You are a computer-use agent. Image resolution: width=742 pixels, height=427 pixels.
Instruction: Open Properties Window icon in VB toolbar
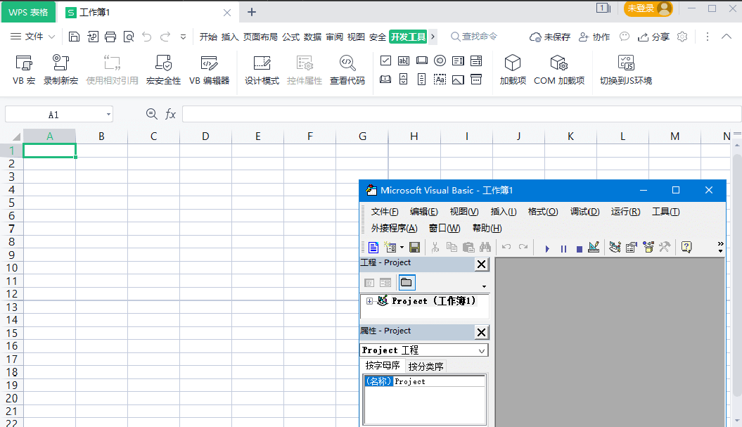click(x=632, y=247)
